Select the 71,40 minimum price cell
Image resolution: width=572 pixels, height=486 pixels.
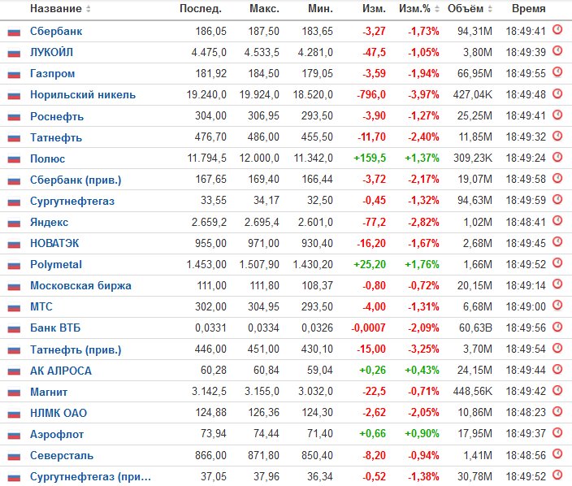point(320,433)
